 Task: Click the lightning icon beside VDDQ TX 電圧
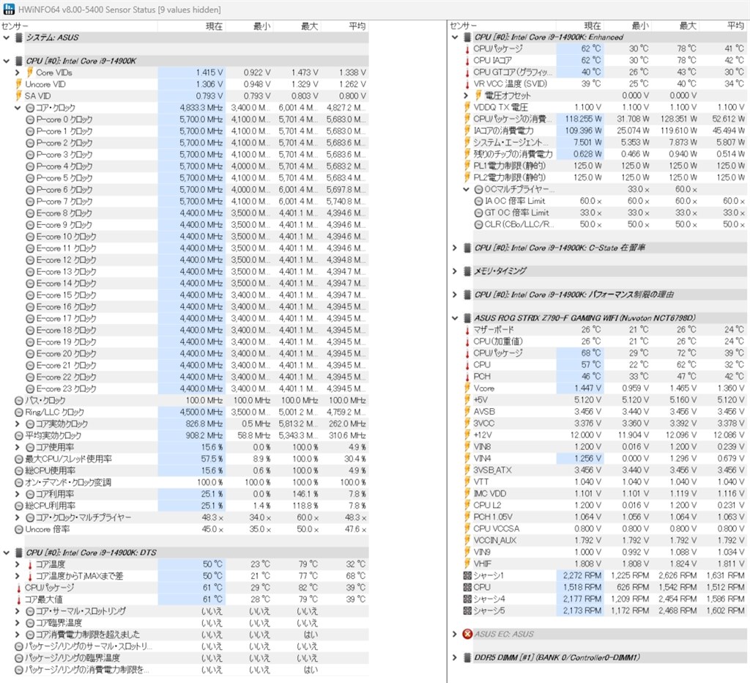pos(467,107)
